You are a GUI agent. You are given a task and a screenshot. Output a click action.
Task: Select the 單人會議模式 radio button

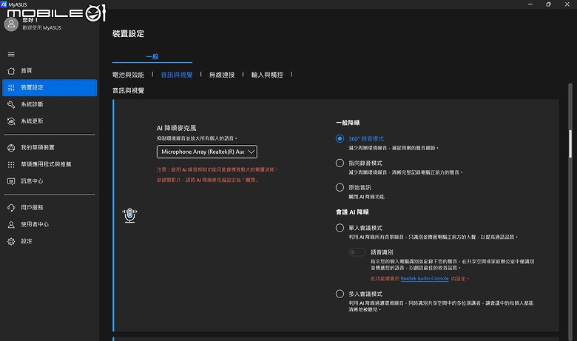340,228
